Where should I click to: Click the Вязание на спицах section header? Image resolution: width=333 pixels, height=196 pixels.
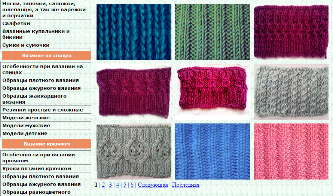pyautogui.click(x=47, y=56)
